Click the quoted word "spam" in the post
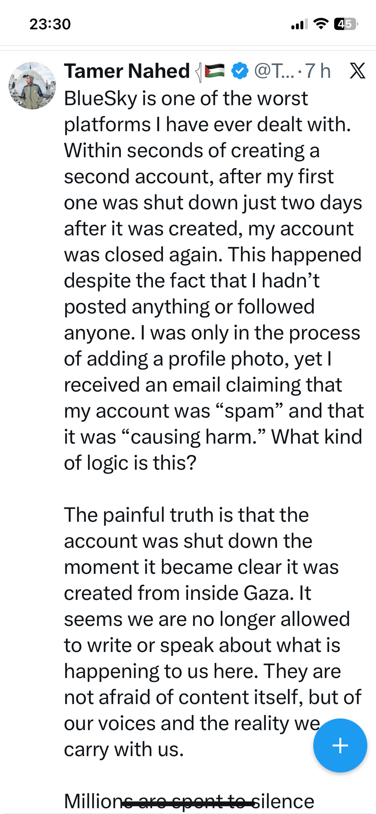 click(250, 411)
